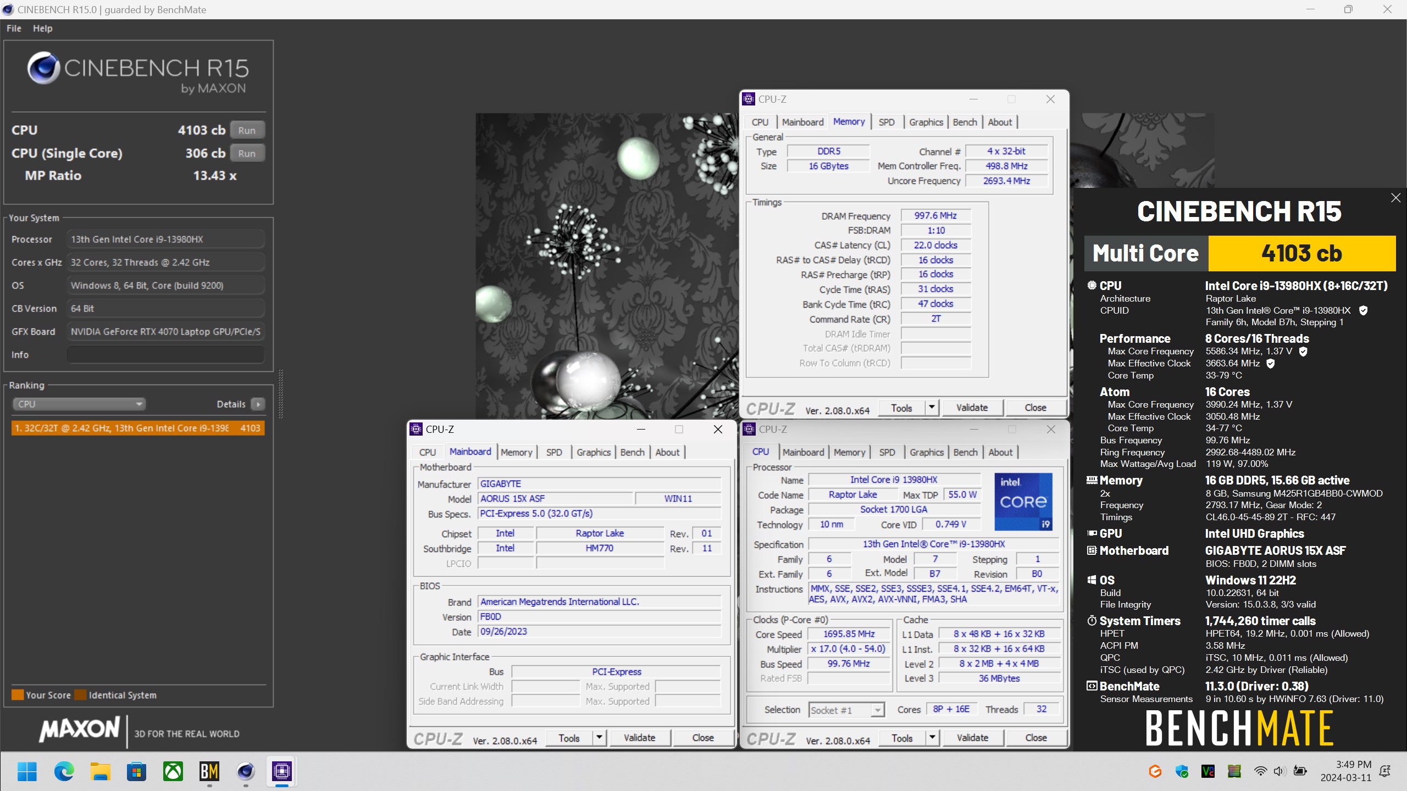Image resolution: width=1407 pixels, height=791 pixels.
Task: Click the Core Speed value 1695.85 MHz
Action: pos(849,634)
